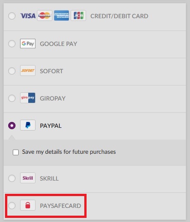Pick the Giropay radio option
The image size is (190, 222).
click(x=12, y=98)
